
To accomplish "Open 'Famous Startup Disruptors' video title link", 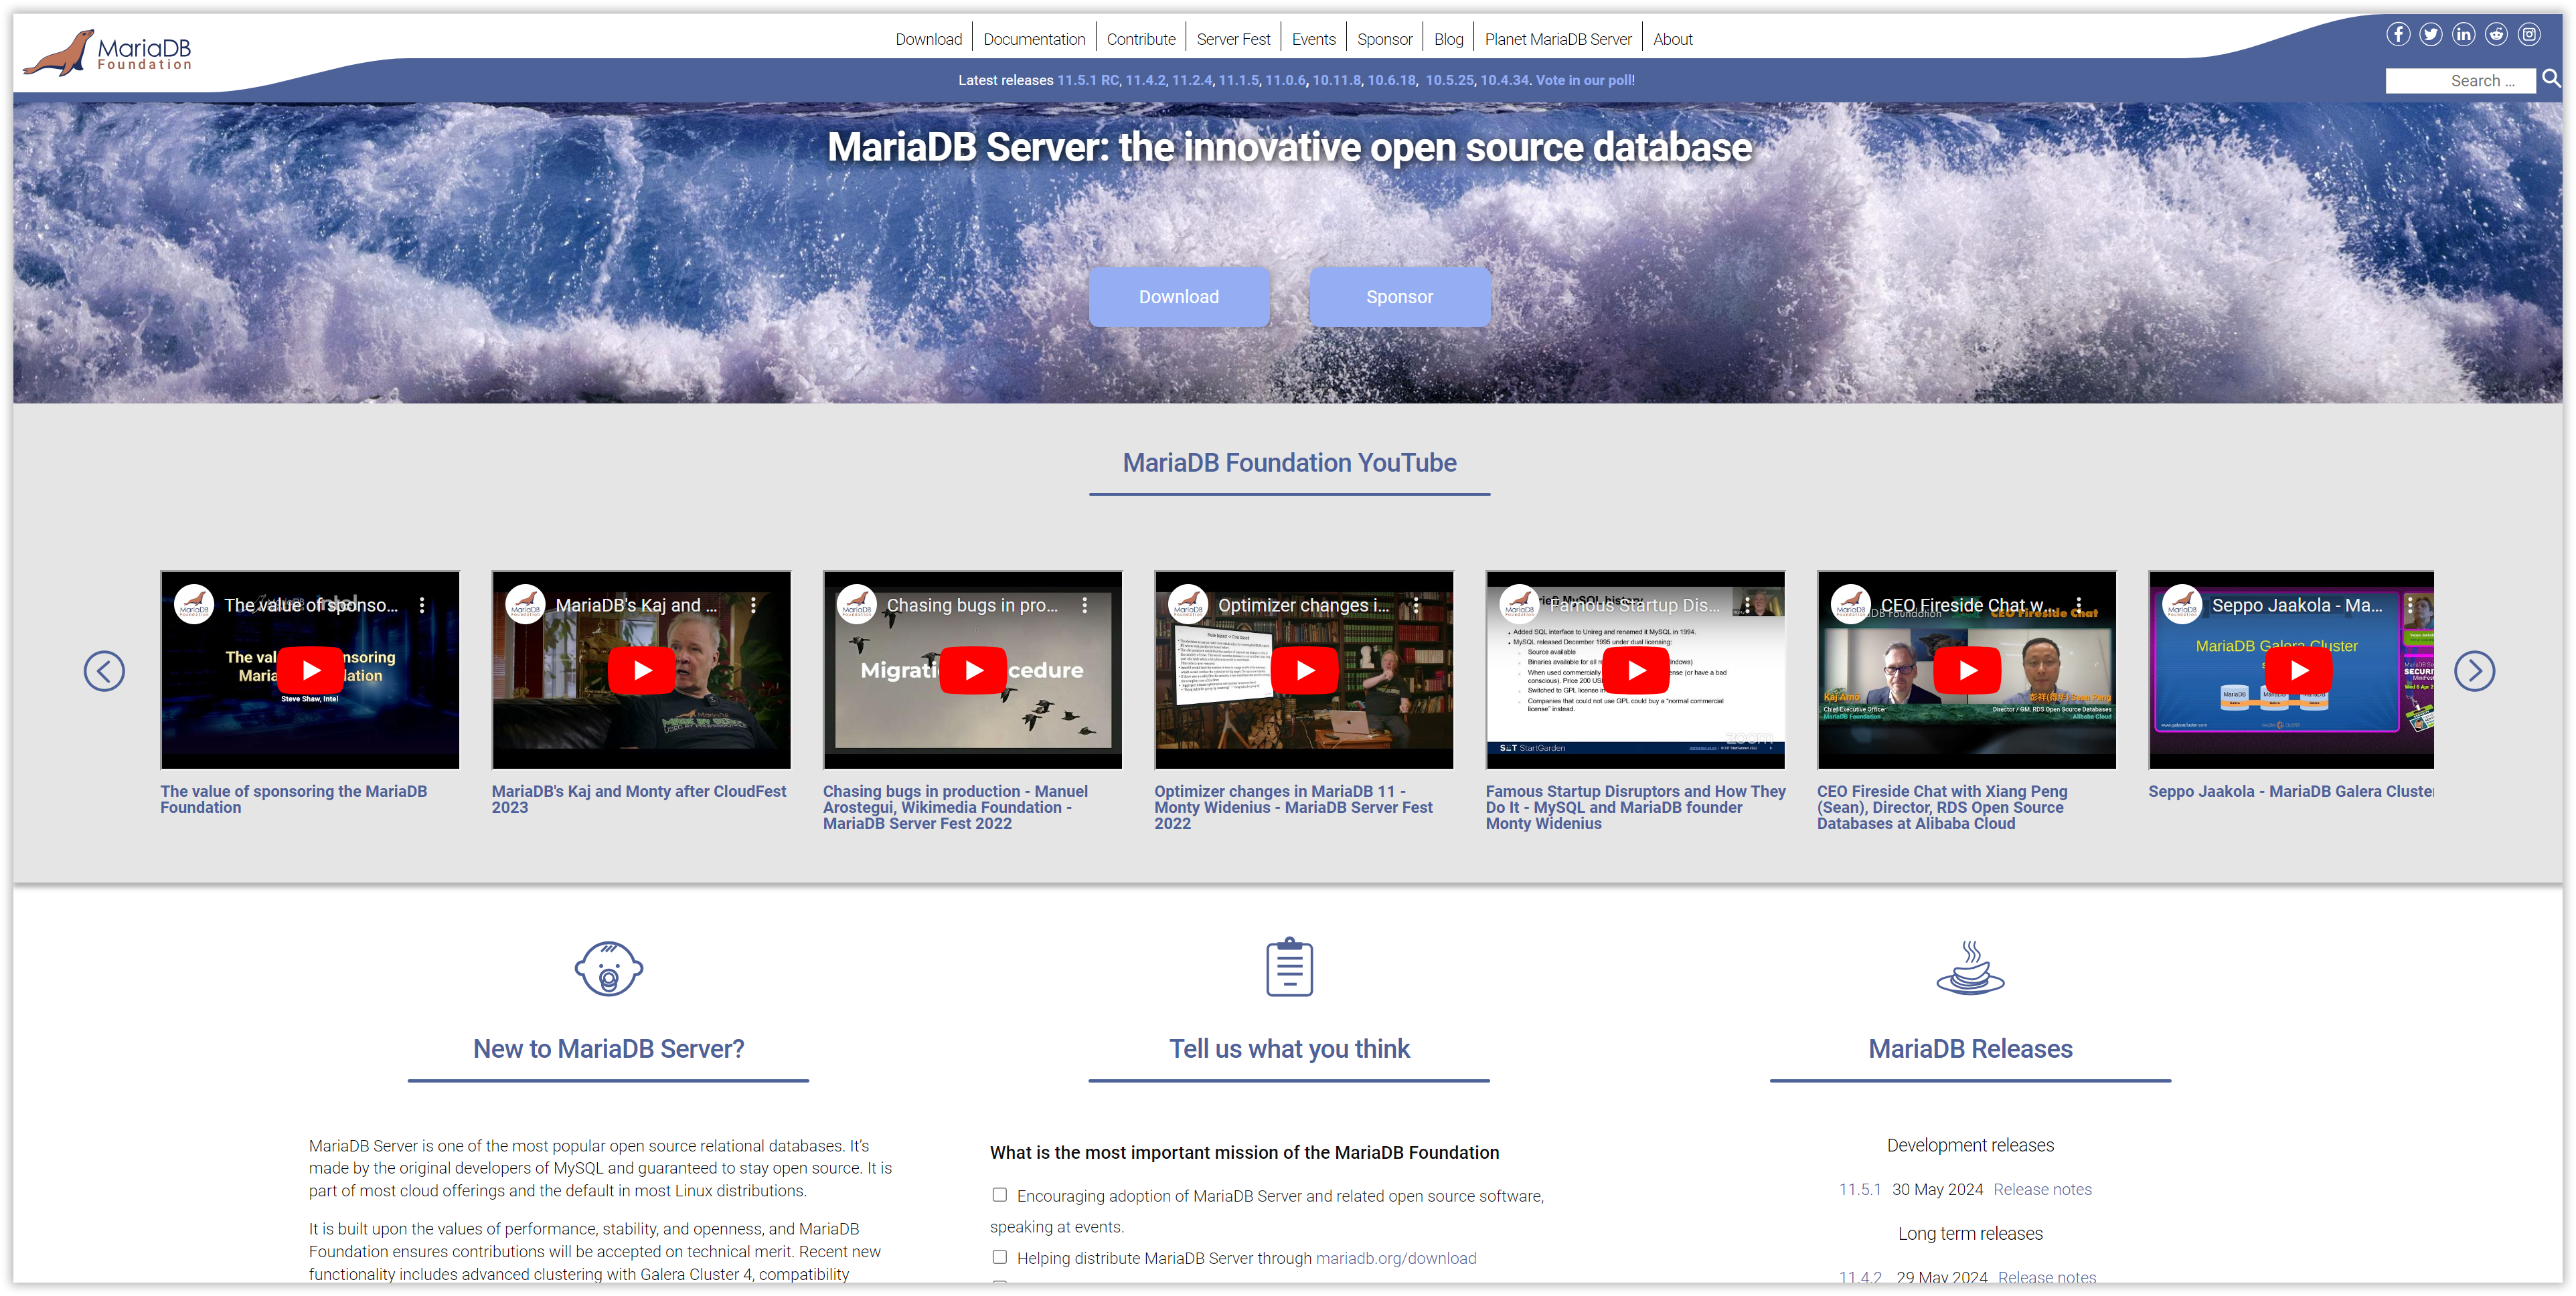I will [1635, 808].
